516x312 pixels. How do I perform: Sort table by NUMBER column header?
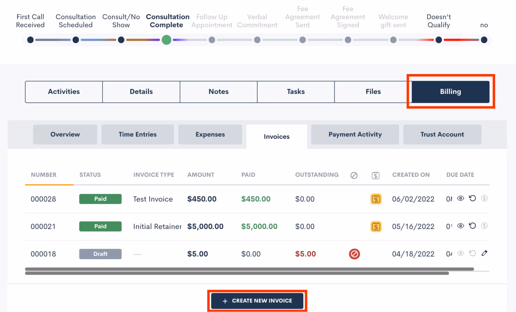[x=44, y=175]
